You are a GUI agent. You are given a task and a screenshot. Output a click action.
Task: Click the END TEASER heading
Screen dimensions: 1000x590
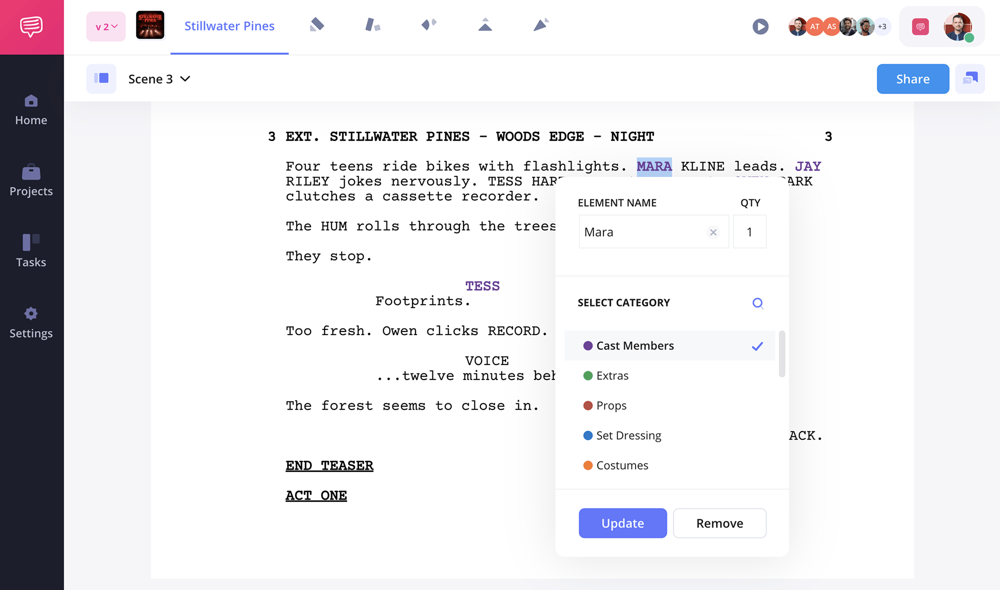[x=329, y=465]
